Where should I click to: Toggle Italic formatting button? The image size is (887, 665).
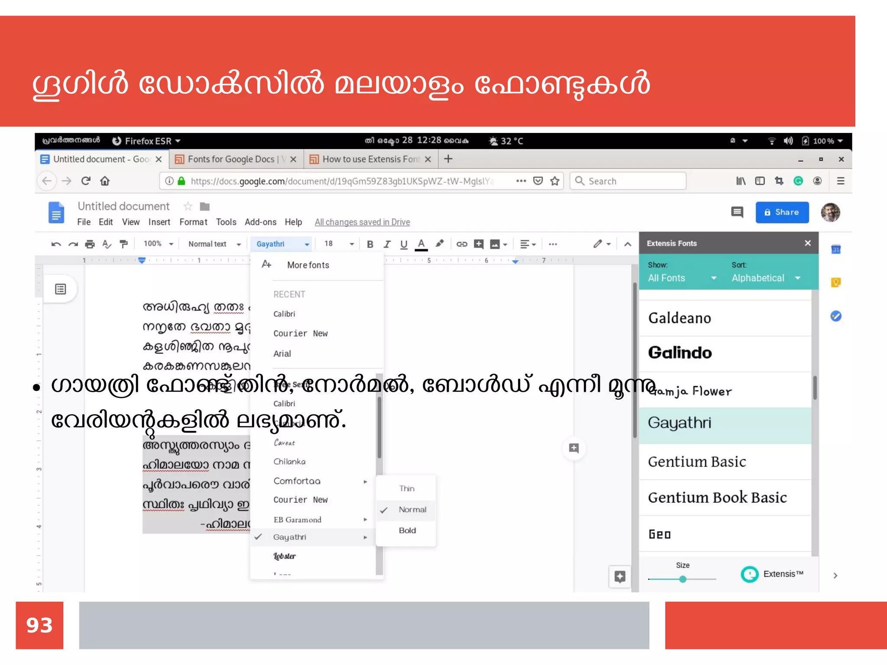[x=387, y=244]
